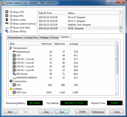The width and height of the screenshot is (127, 117).
Task: Select the 'GPU1: Stopped' log entry
Action: click(78, 28)
